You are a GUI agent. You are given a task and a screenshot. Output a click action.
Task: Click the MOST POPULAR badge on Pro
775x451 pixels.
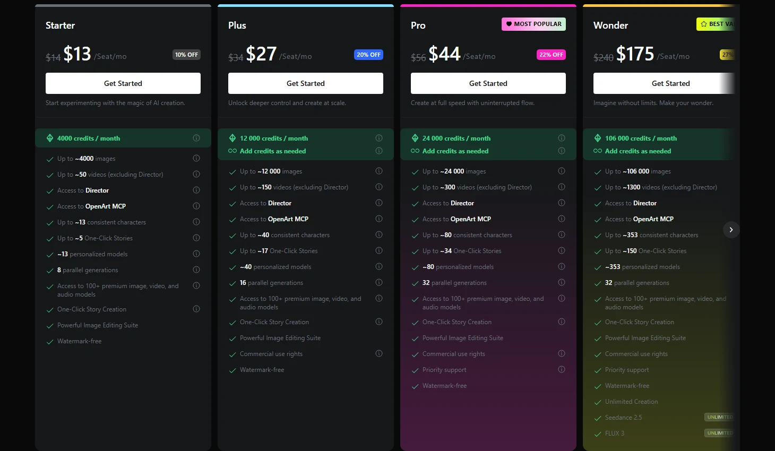click(533, 24)
